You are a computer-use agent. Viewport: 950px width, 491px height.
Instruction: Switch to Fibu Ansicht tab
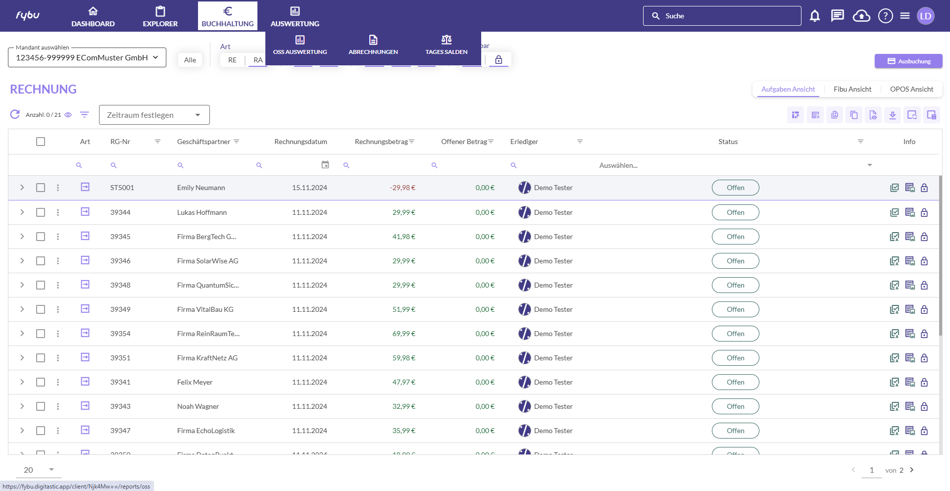[x=852, y=89]
